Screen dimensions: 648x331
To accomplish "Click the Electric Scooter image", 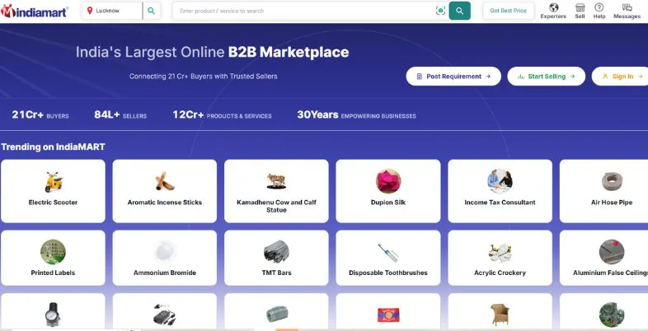I will click(54, 182).
